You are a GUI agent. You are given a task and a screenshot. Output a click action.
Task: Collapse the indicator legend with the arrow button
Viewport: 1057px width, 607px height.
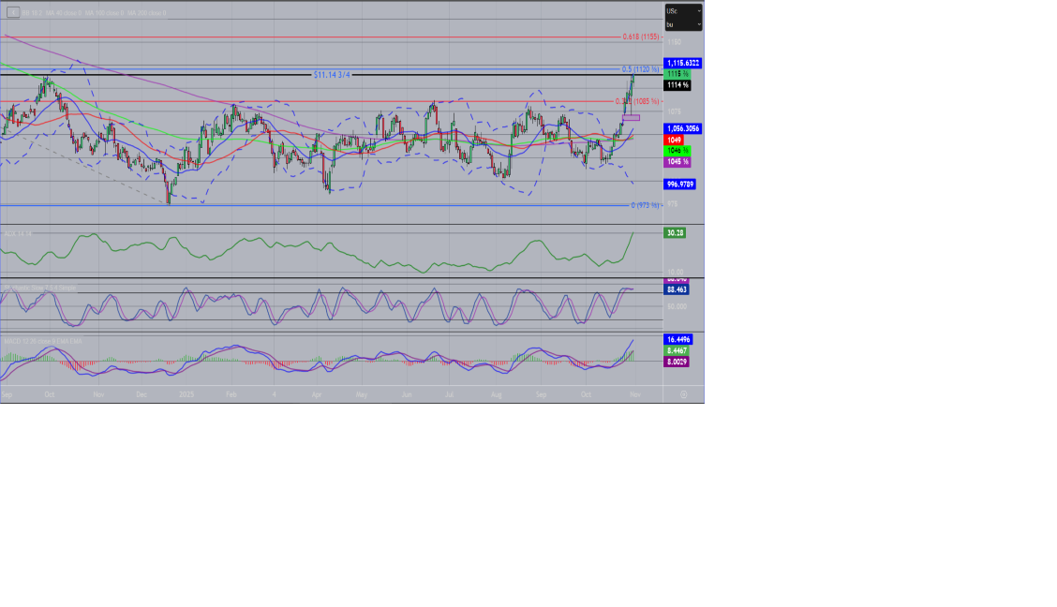pos(12,12)
